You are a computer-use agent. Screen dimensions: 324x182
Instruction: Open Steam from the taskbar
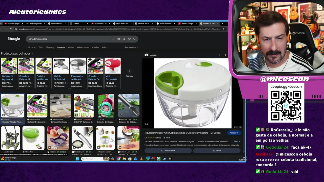click(165, 159)
